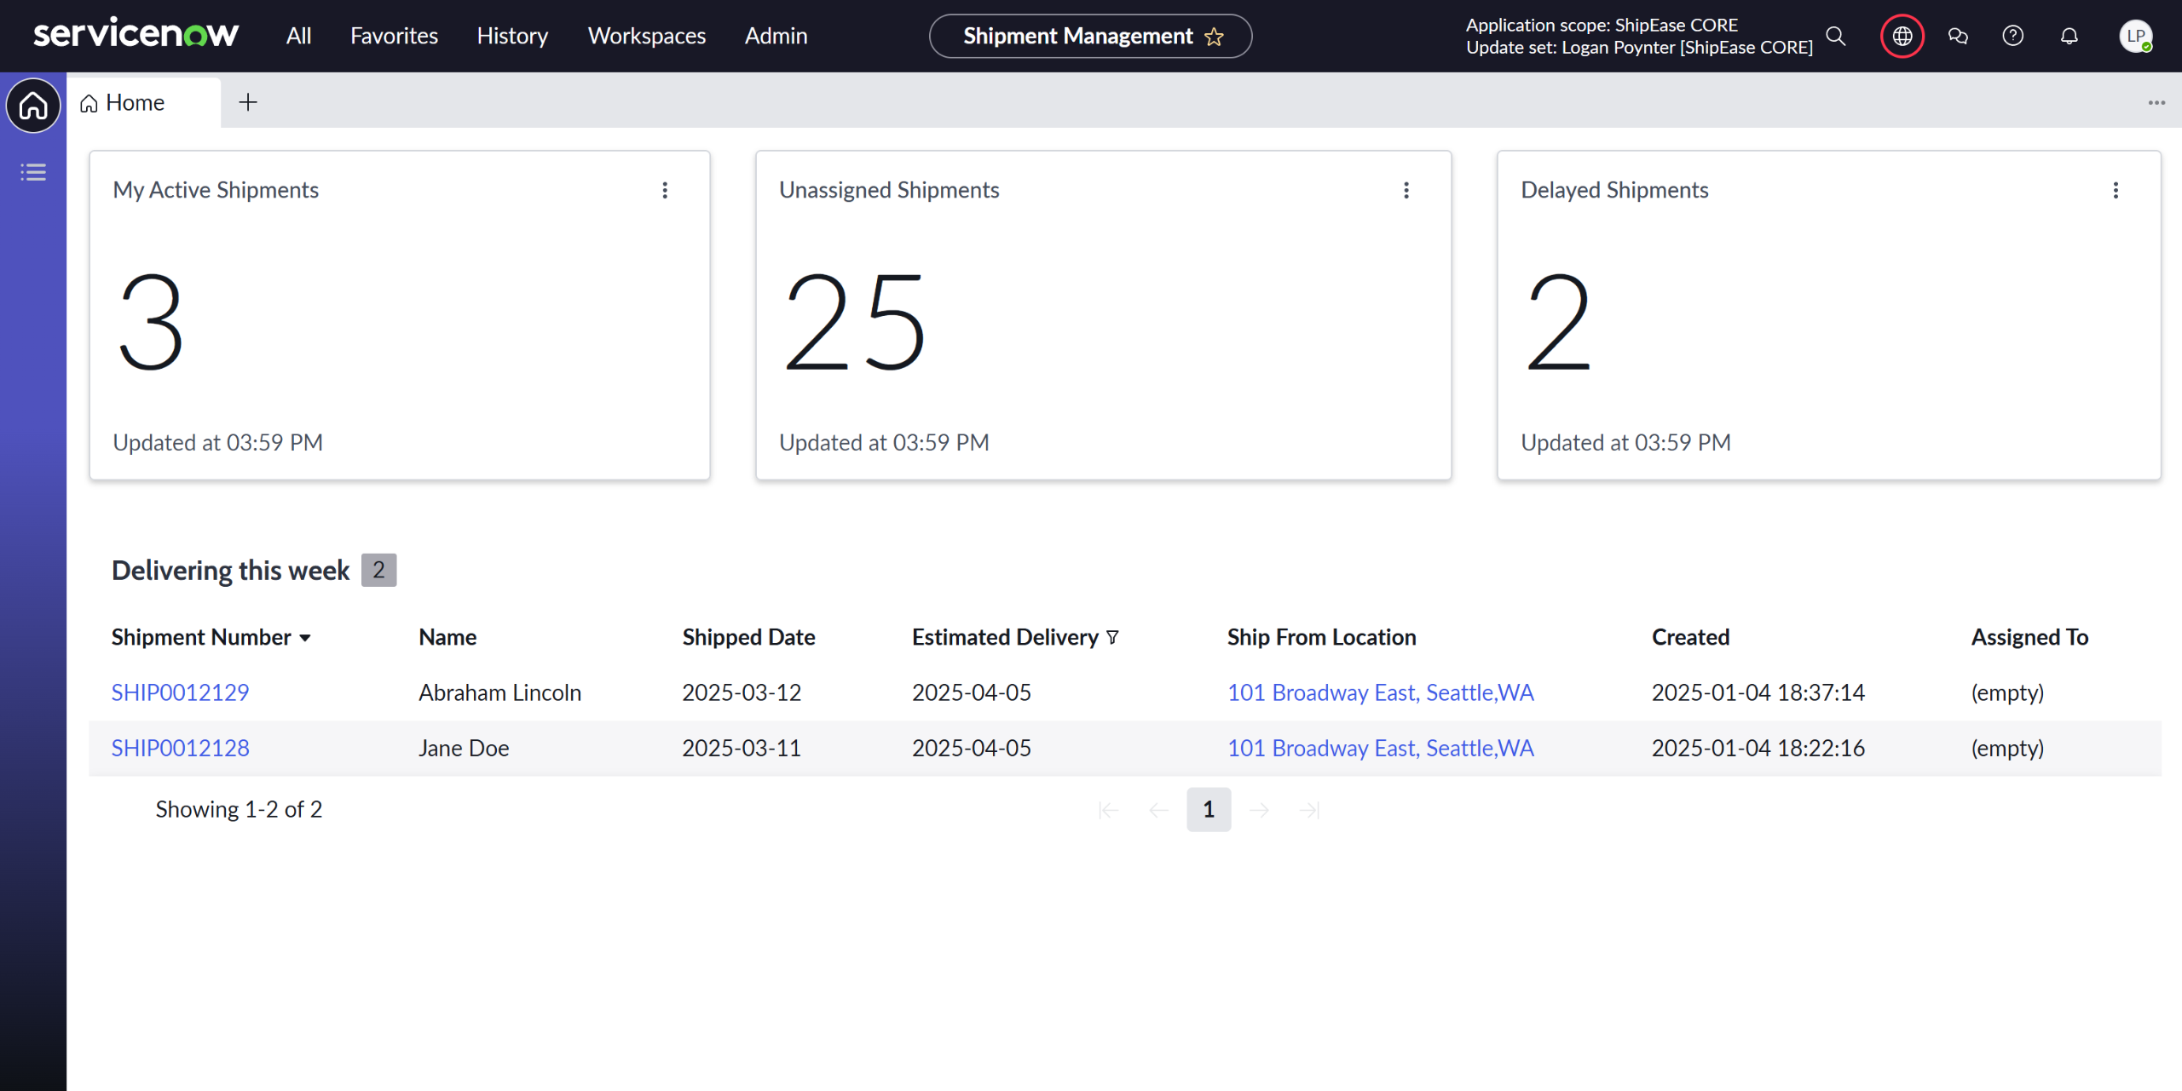
Task: Select page 1 in pagination
Action: [x=1208, y=809]
